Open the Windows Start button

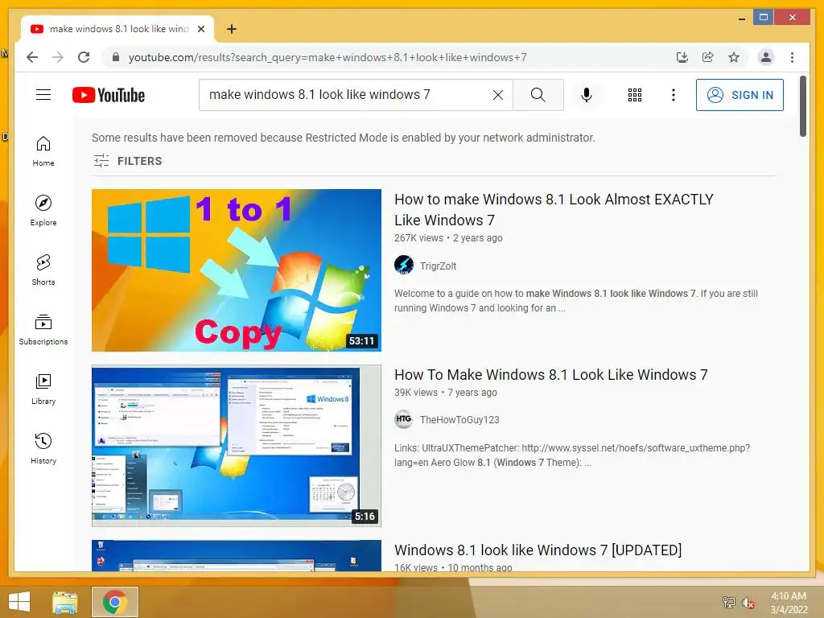click(x=19, y=602)
